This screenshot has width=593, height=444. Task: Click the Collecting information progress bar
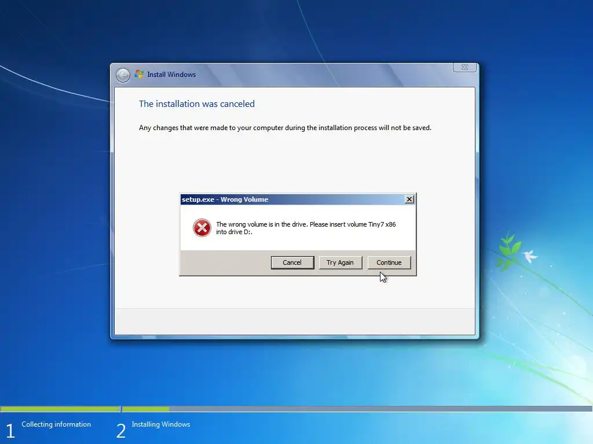pos(60,409)
